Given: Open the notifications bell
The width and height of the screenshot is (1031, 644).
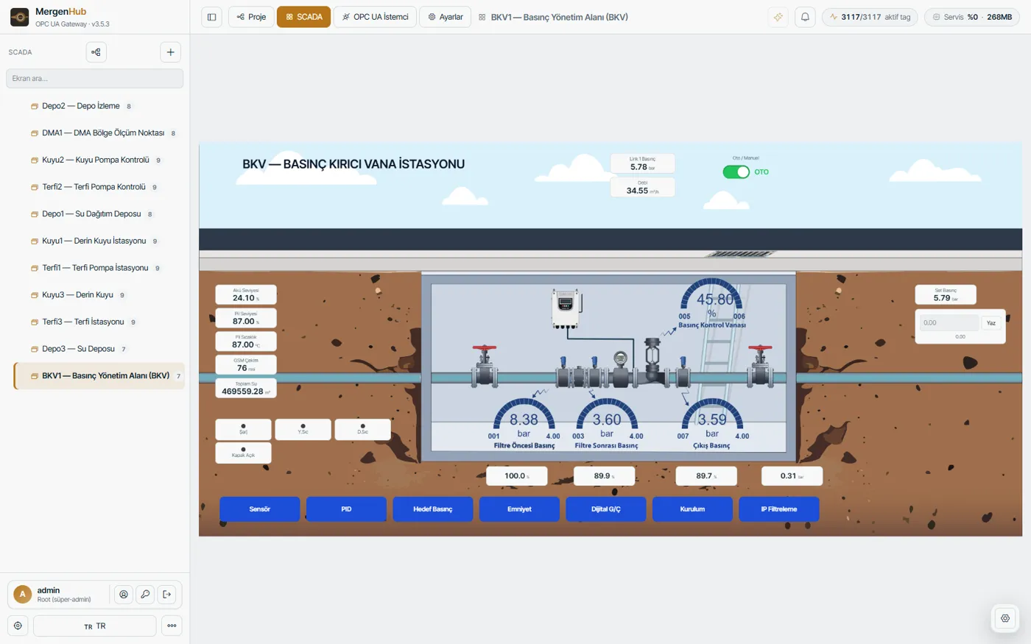Looking at the screenshot, I should point(805,17).
